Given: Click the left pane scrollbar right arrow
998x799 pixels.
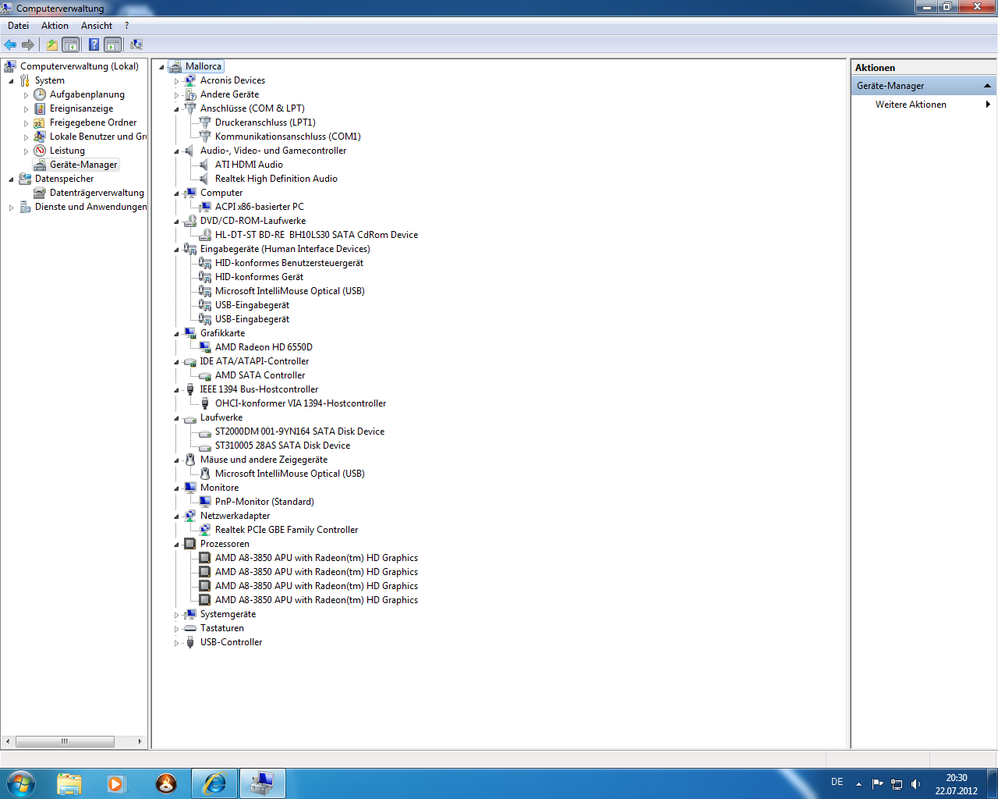Looking at the screenshot, I should 140,741.
